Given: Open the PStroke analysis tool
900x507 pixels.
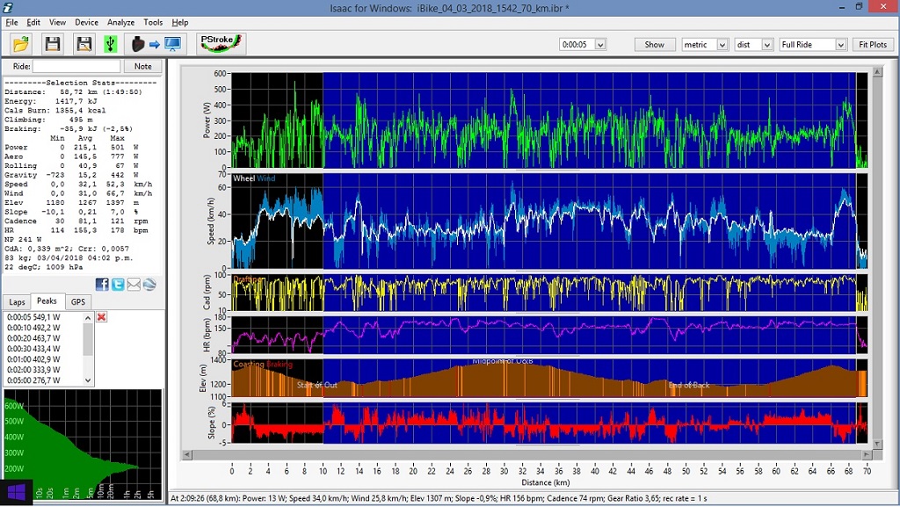Looking at the screenshot, I should (221, 44).
